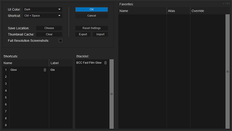Remove BCC Fast Film Glow from blacklist

tap(105, 63)
